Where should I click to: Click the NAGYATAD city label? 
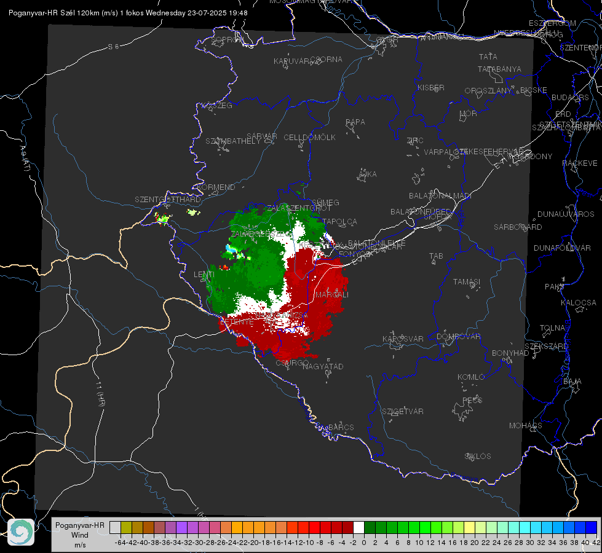[323, 366]
